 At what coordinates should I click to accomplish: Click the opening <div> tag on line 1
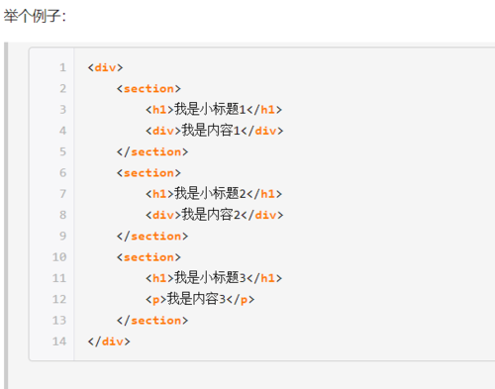[105, 67]
